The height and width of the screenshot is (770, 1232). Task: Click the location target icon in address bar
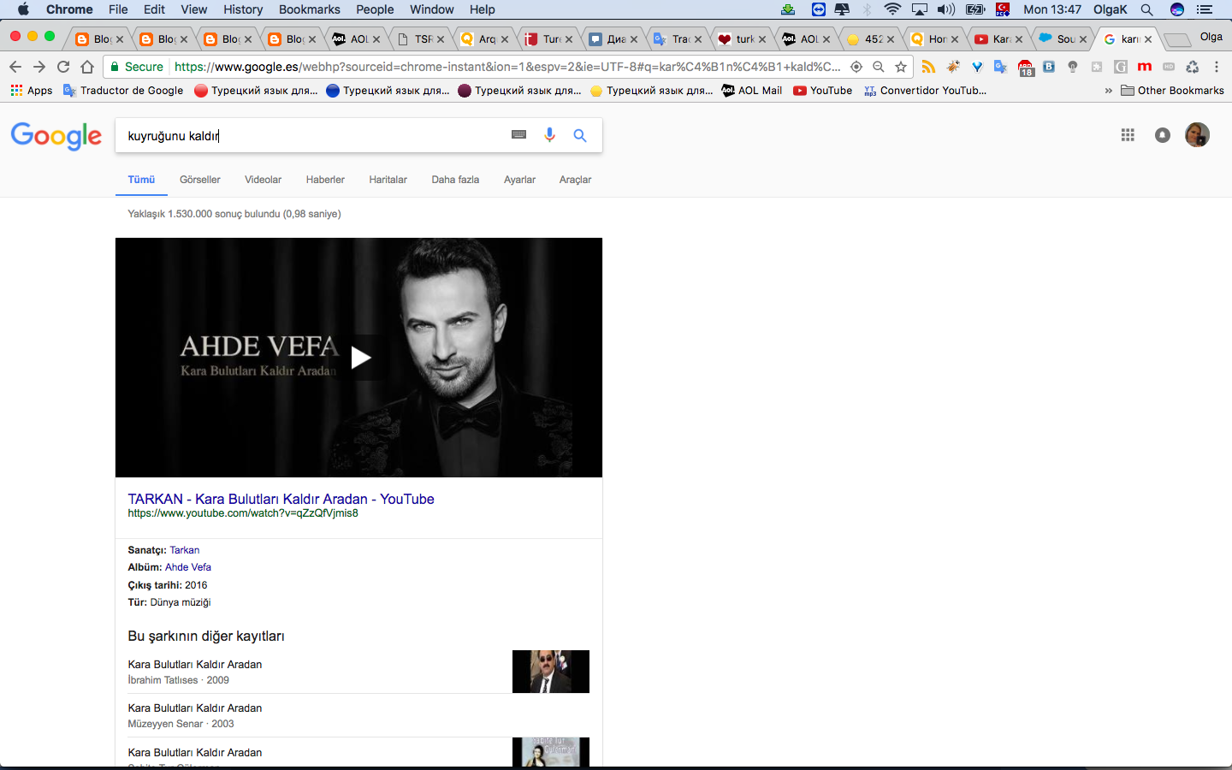coord(856,67)
